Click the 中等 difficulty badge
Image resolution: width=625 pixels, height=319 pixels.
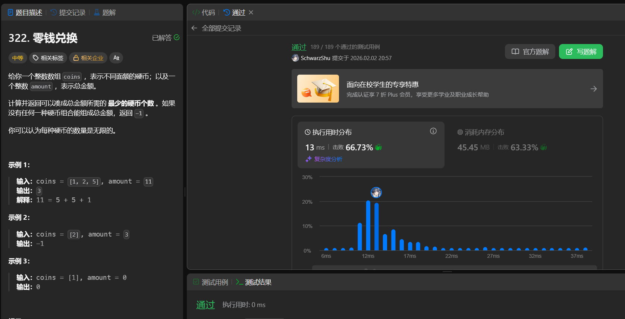coord(18,58)
